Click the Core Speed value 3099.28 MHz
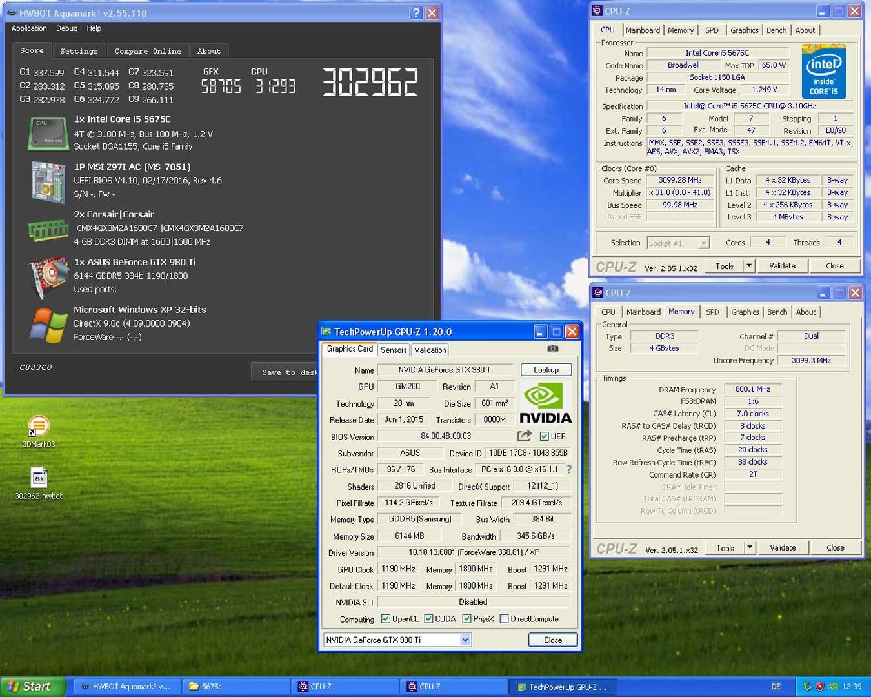The height and width of the screenshot is (697, 871). coord(680,180)
